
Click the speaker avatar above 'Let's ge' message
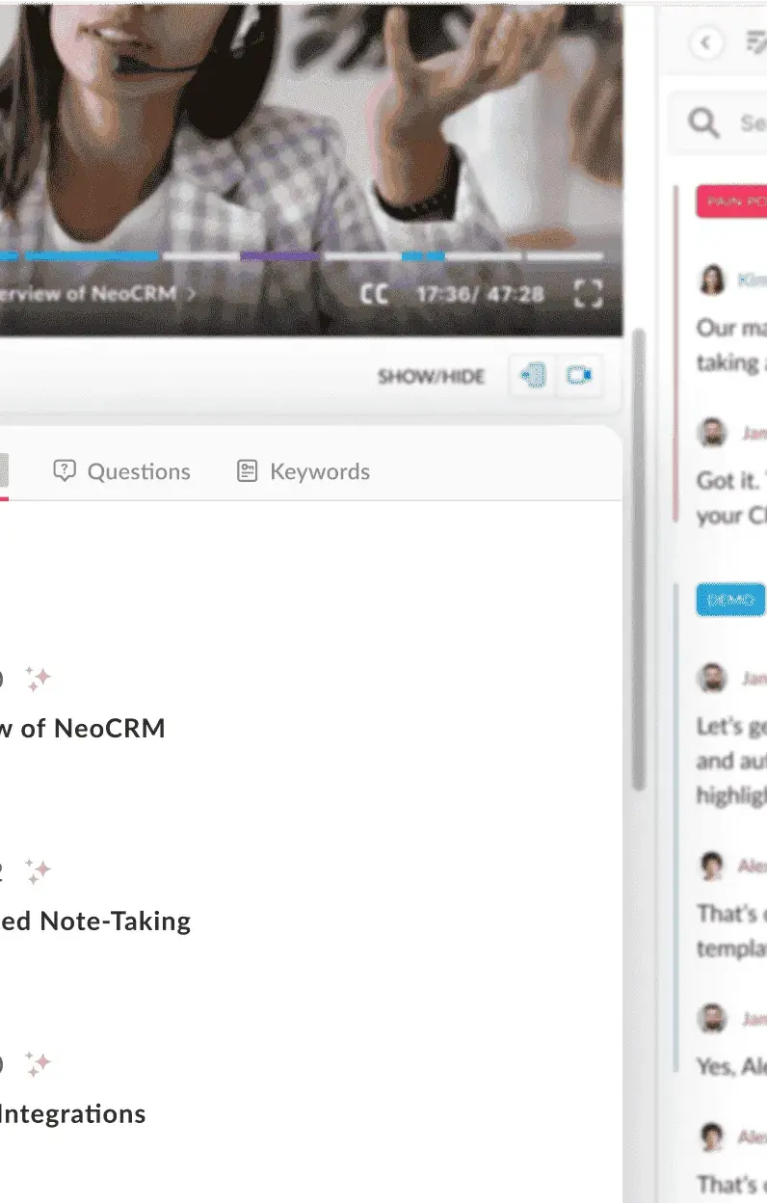pyautogui.click(x=711, y=678)
